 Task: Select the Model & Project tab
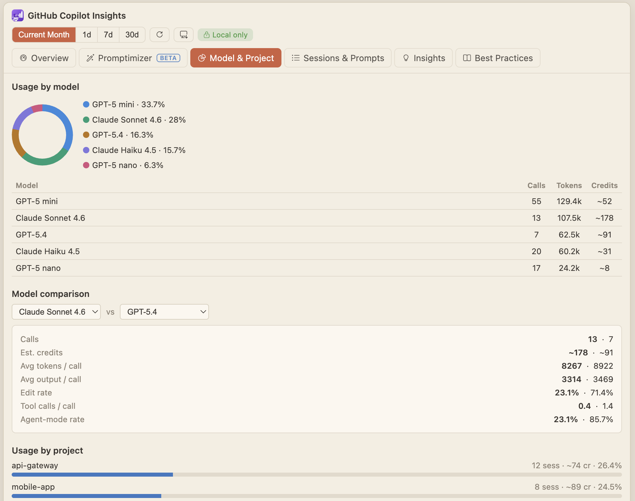(x=236, y=58)
